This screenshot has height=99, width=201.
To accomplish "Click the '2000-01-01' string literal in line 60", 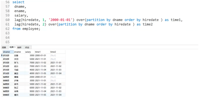I will tap(61, 20).
